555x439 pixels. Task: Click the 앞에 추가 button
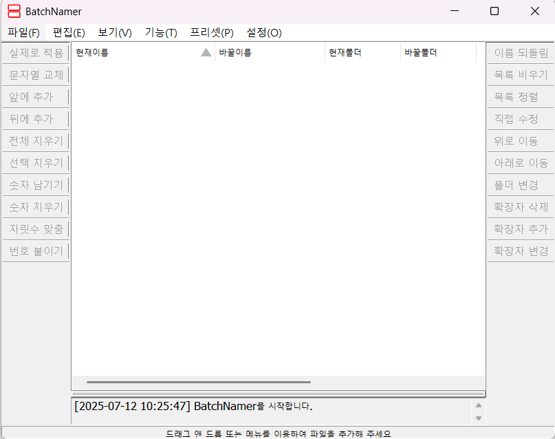pos(36,97)
